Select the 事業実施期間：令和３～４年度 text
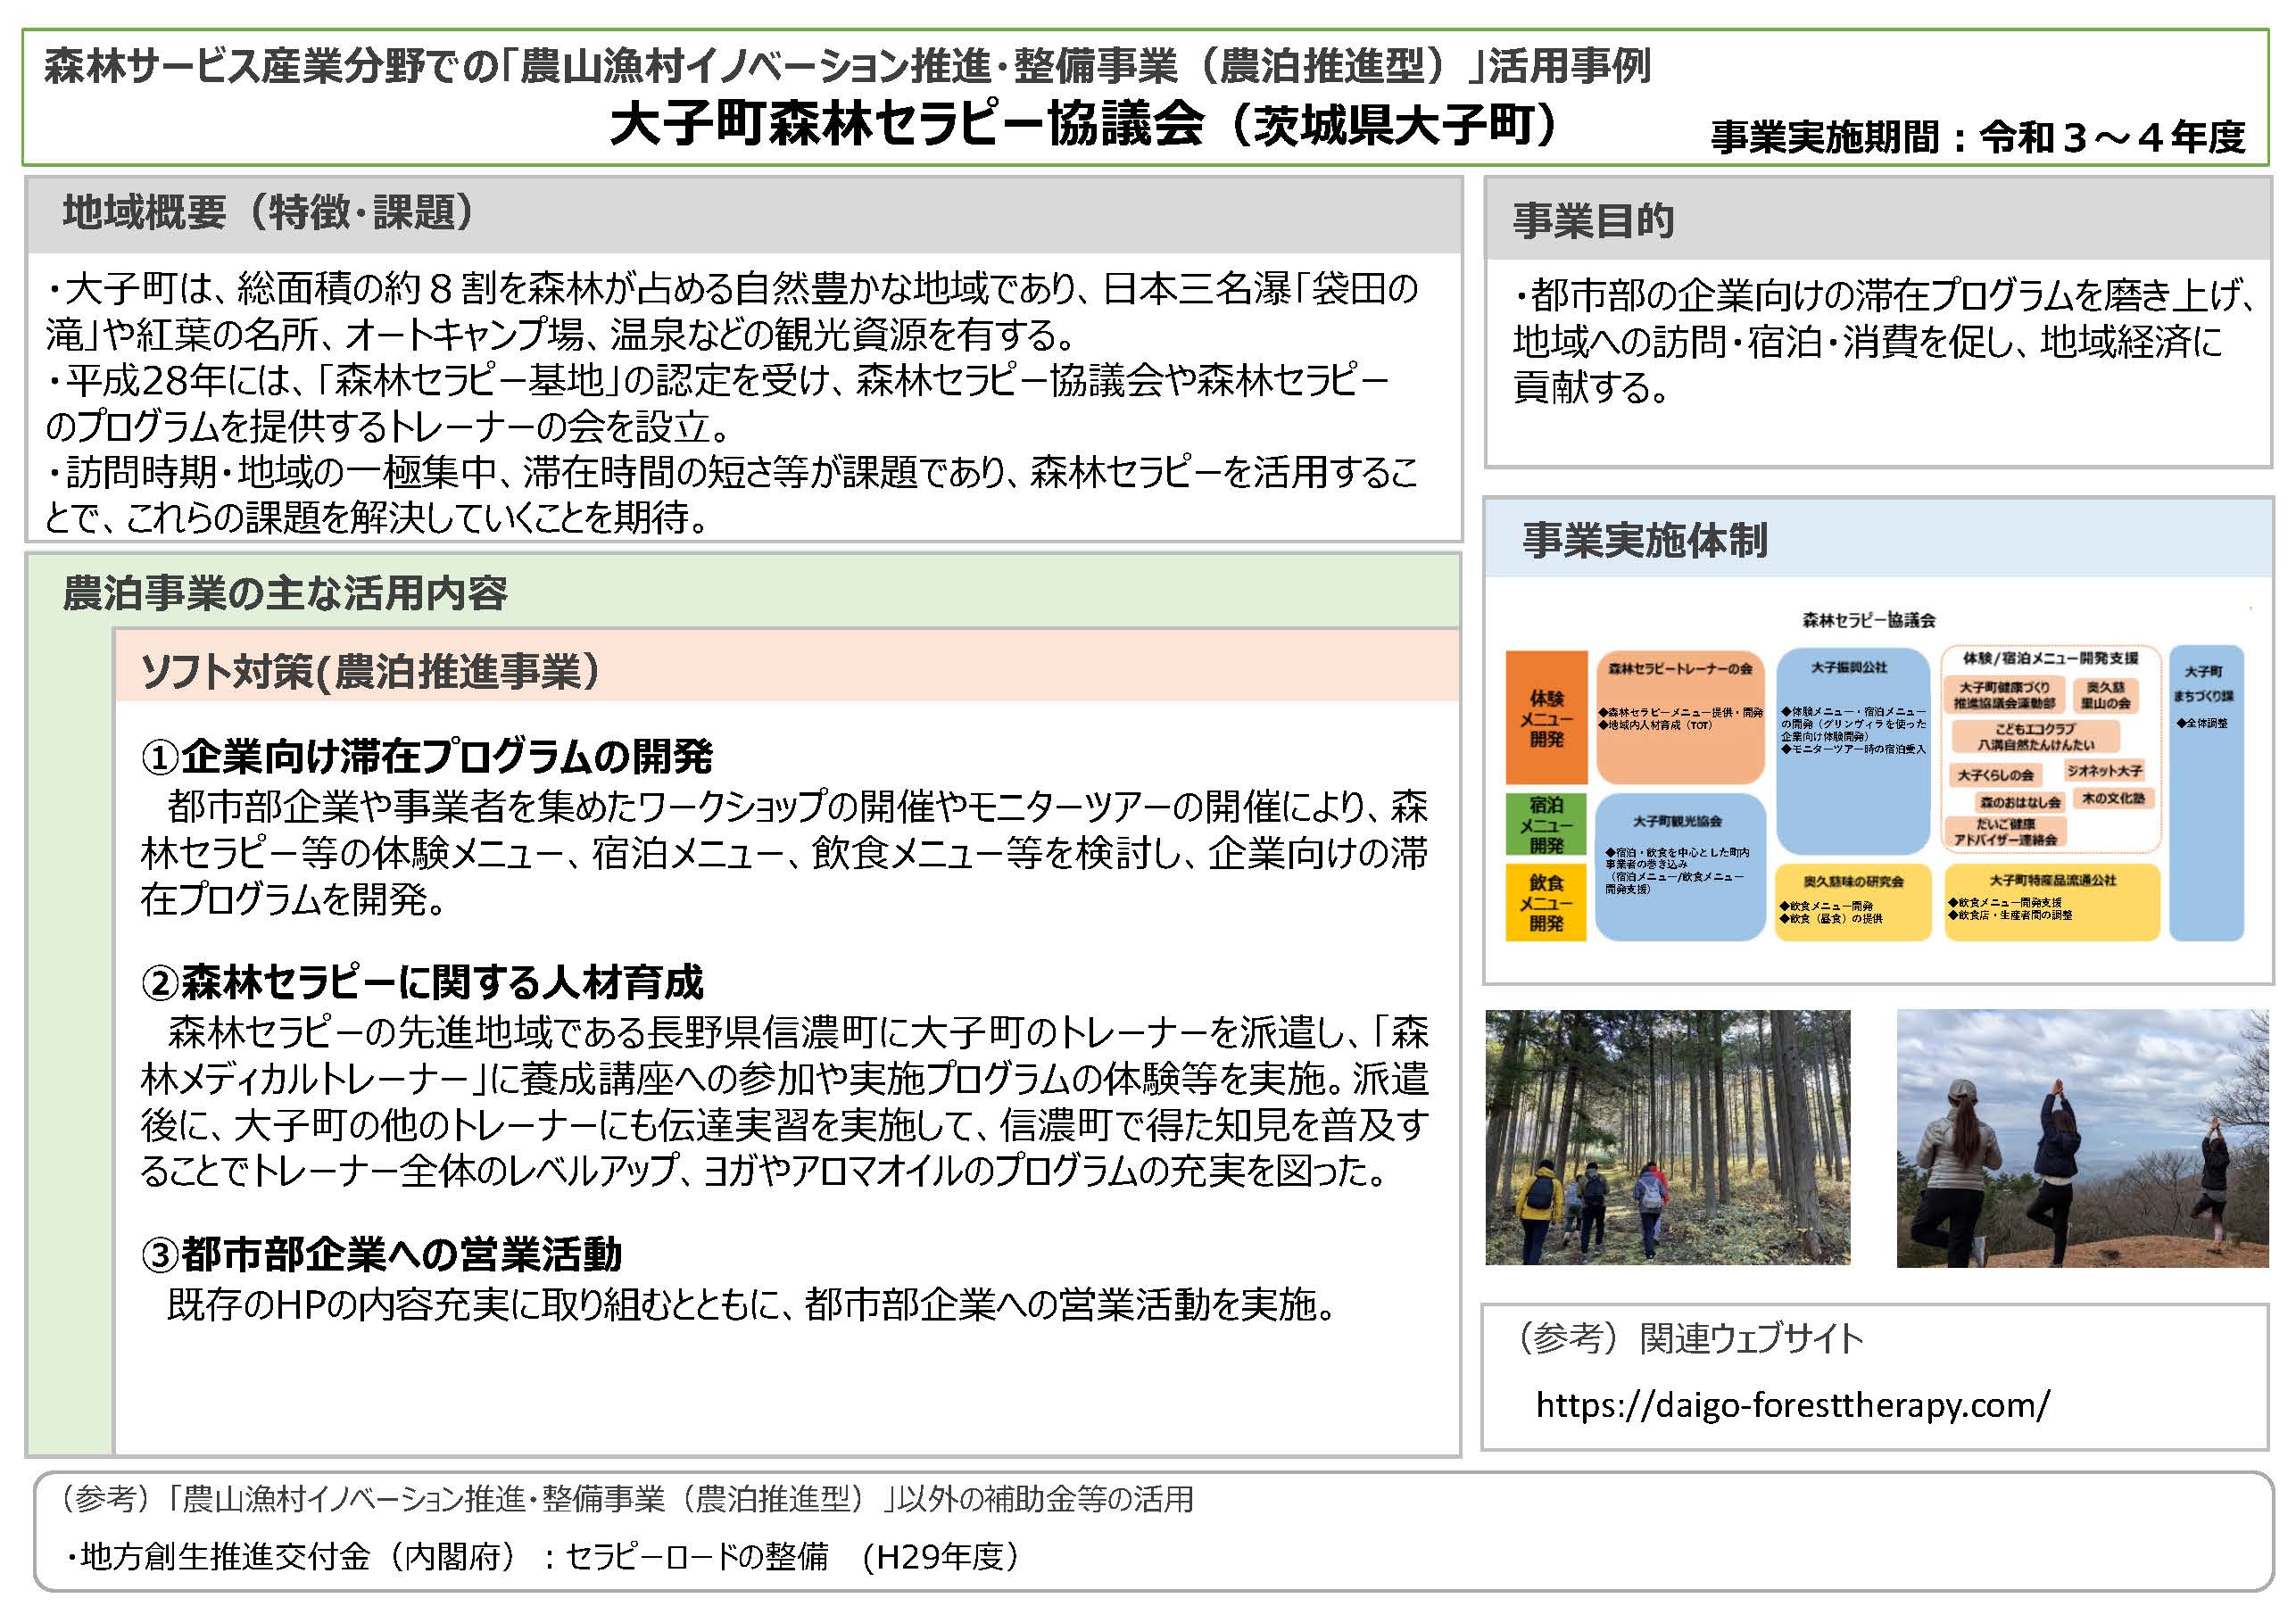The width and height of the screenshot is (2296, 1623). click(1978, 137)
